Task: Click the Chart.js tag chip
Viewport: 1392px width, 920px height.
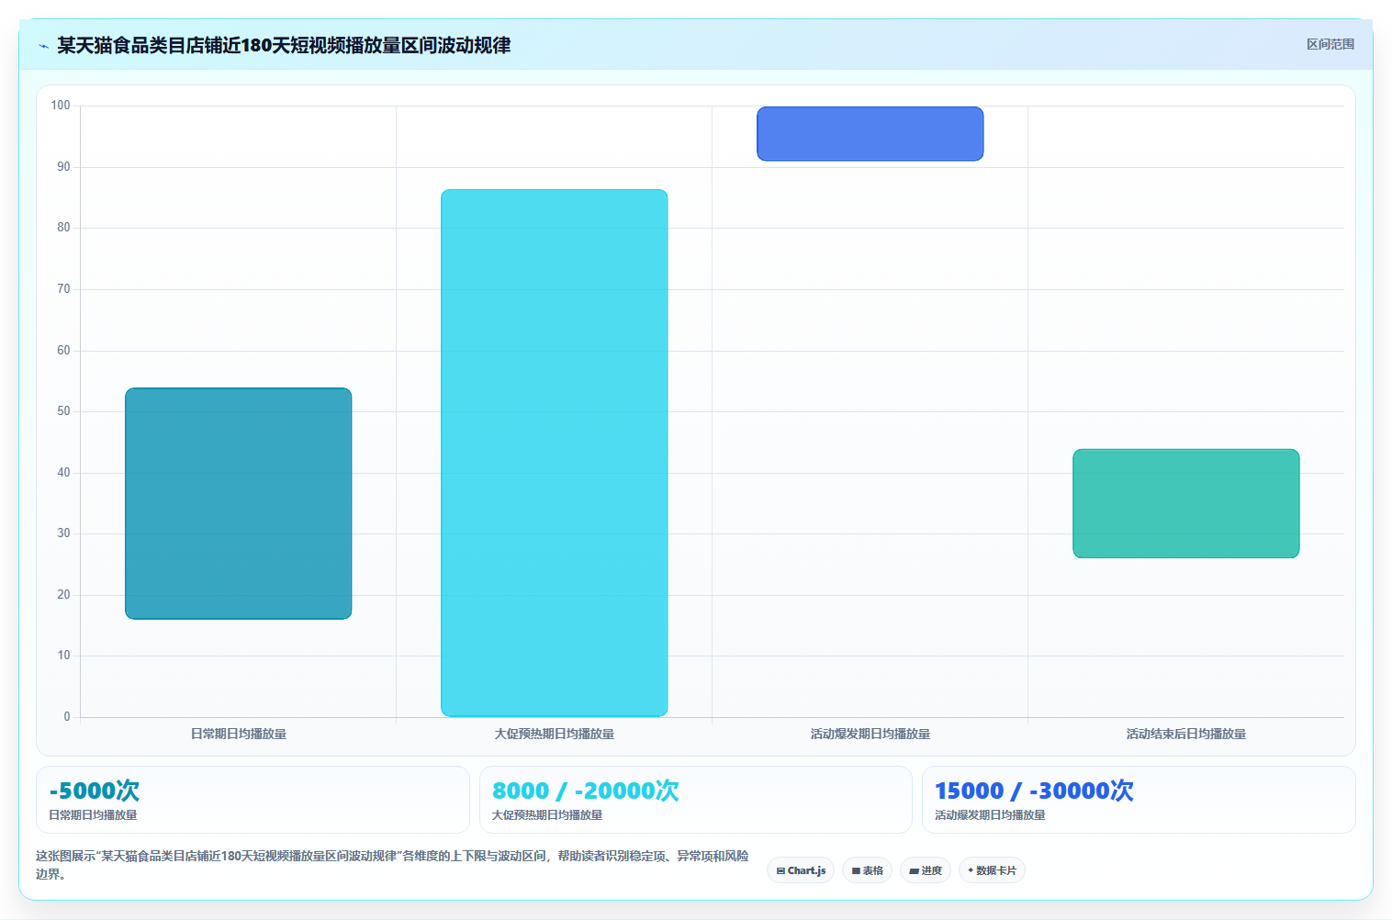Action: [x=801, y=870]
